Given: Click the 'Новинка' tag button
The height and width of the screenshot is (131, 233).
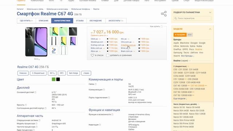Looking at the screenshot, I should click(x=23, y=73).
